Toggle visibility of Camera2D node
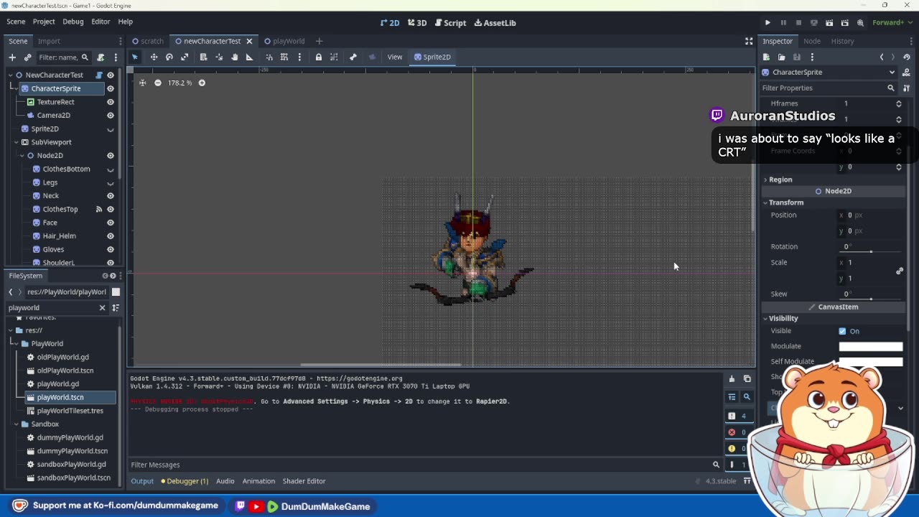Screen dimensions: 919x517 pos(111,115)
